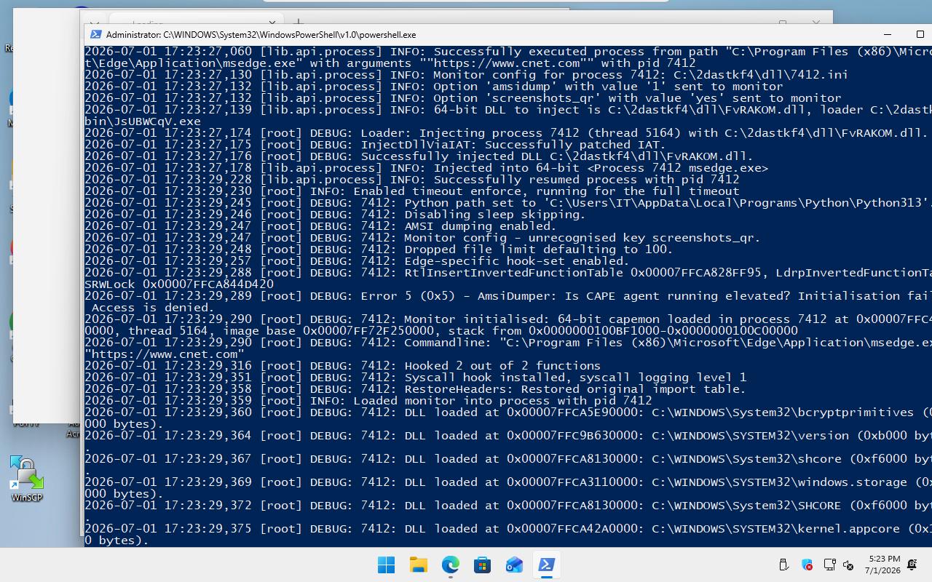The image size is (932, 582).
Task: Launch File Explorer from the taskbar
Action: pyautogui.click(x=419, y=565)
